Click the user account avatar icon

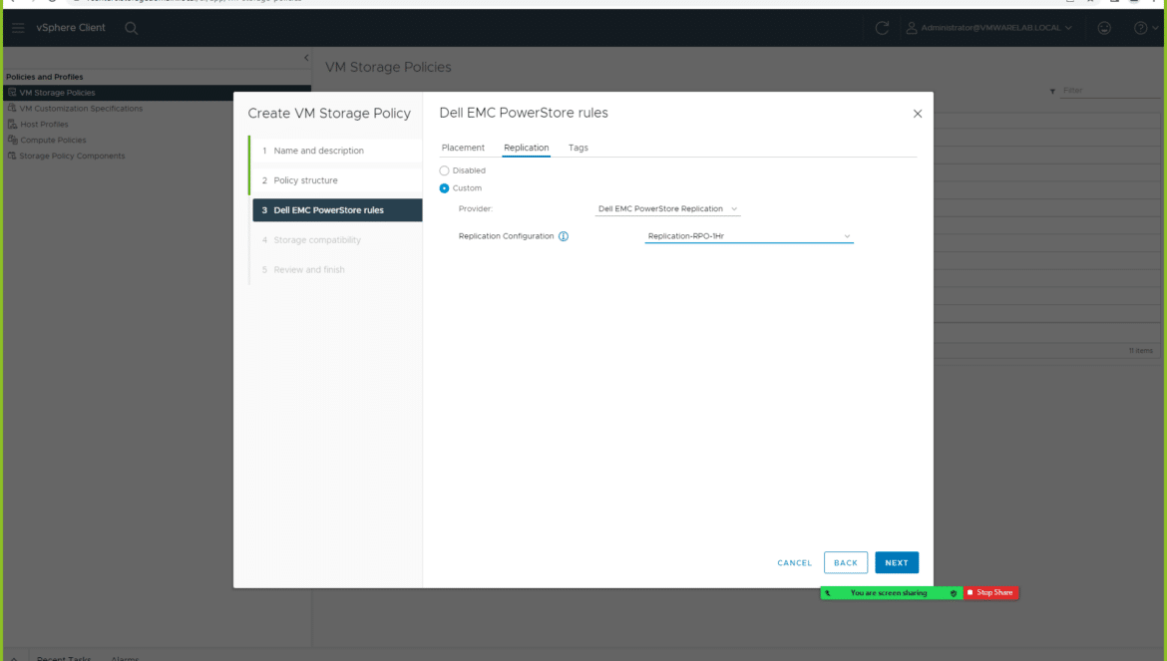[x=911, y=28]
